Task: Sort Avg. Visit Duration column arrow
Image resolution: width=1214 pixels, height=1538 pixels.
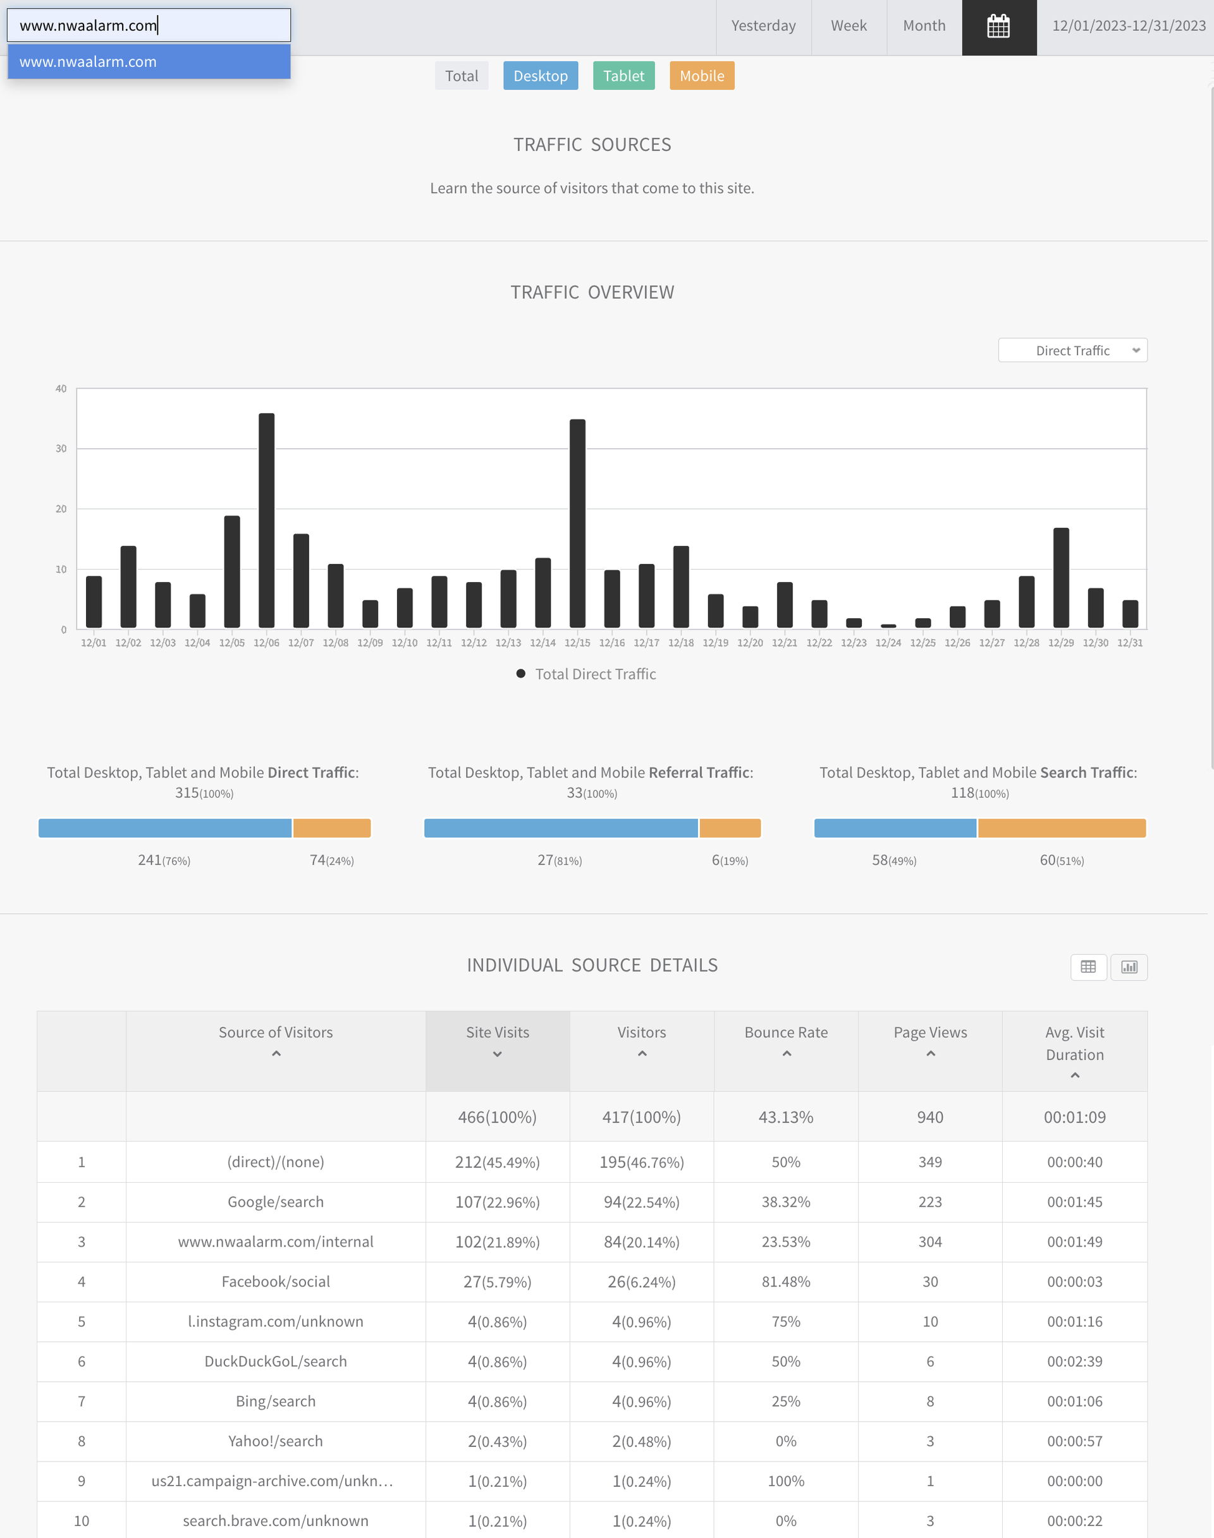Action: point(1074,1076)
